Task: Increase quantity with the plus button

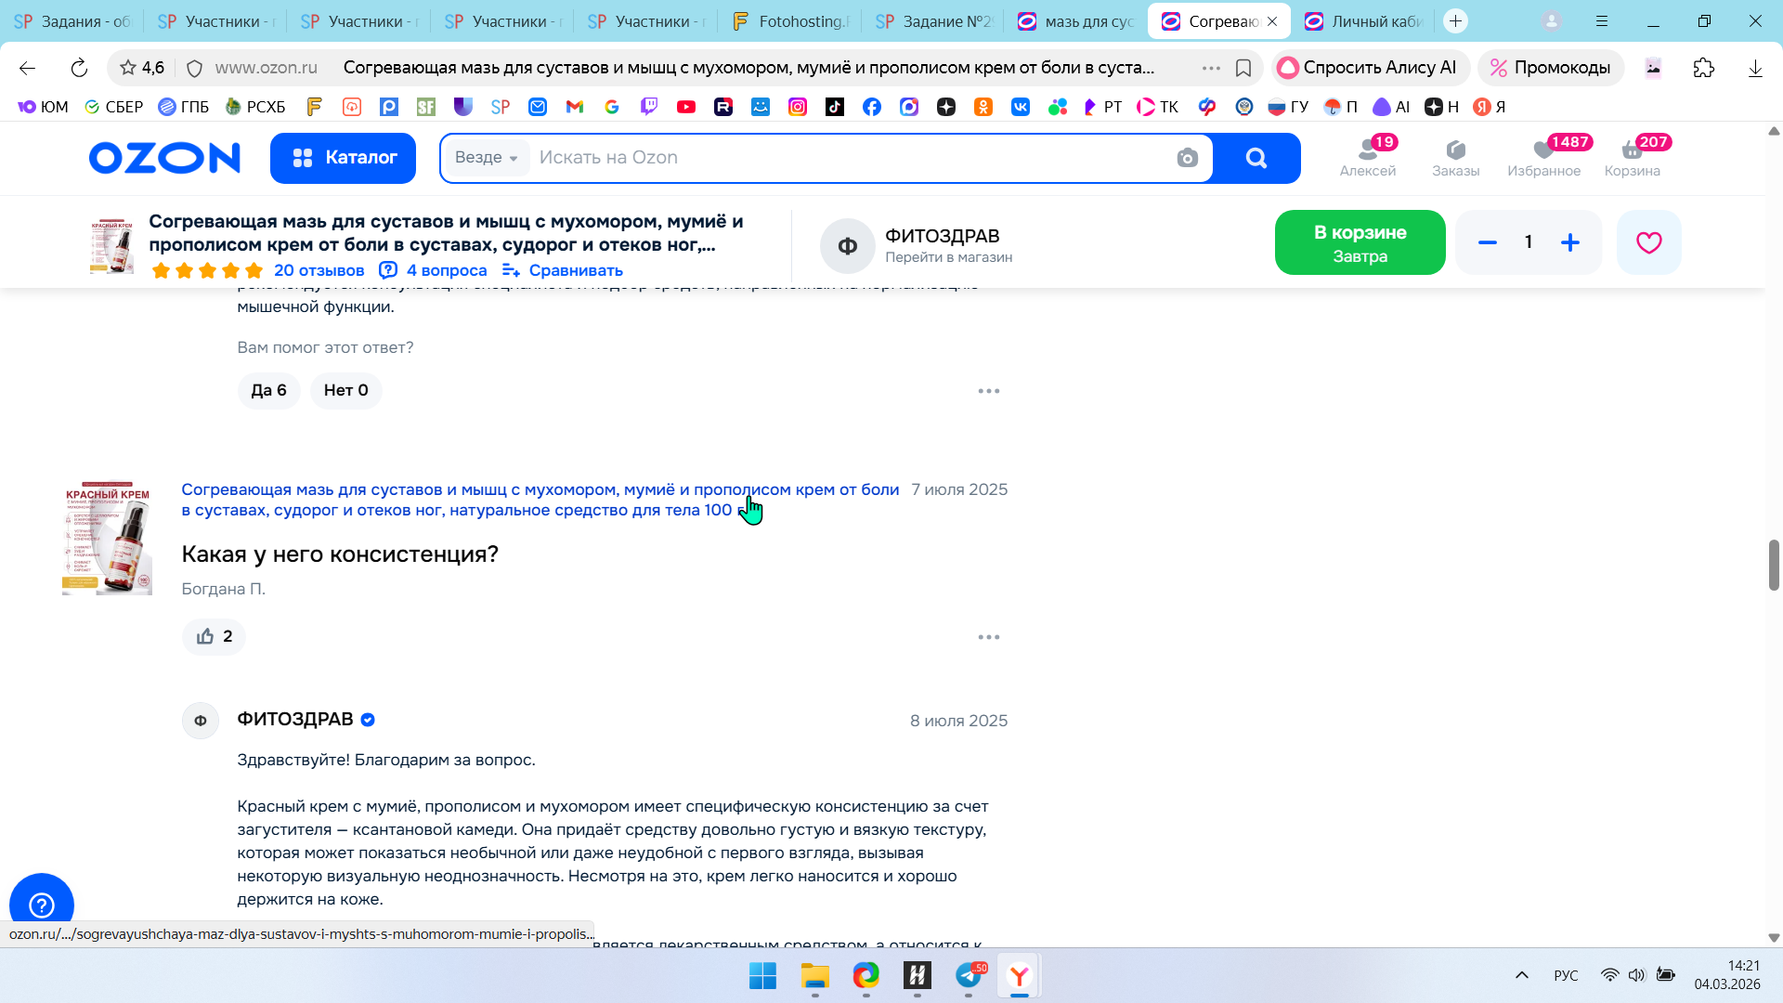Action: pyautogui.click(x=1569, y=242)
